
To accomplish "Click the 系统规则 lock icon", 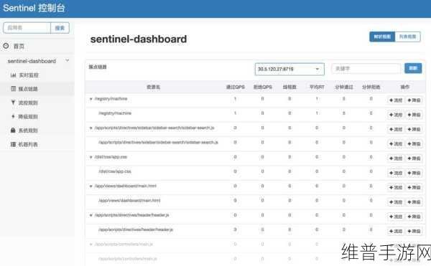I will coord(13,130).
